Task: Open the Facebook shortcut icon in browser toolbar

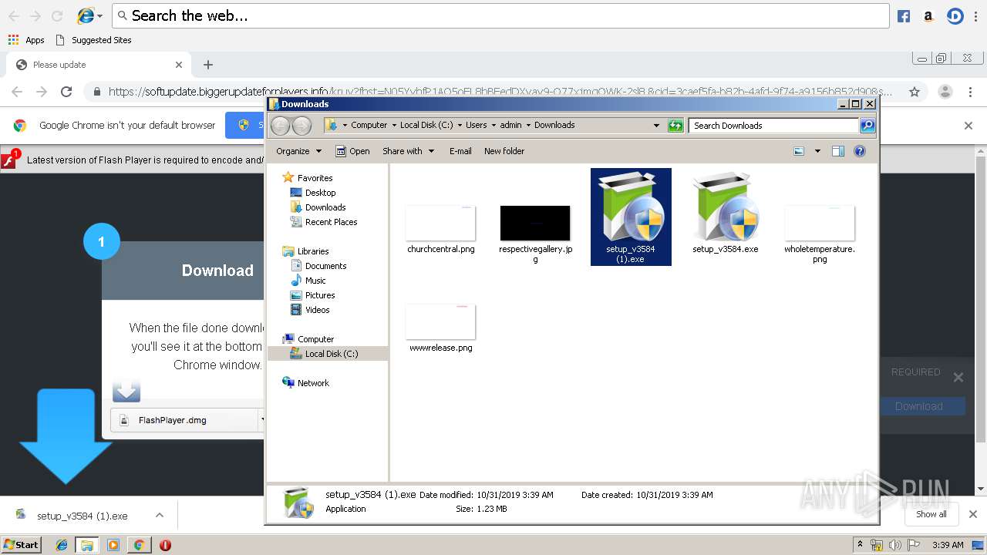Action: [x=904, y=16]
